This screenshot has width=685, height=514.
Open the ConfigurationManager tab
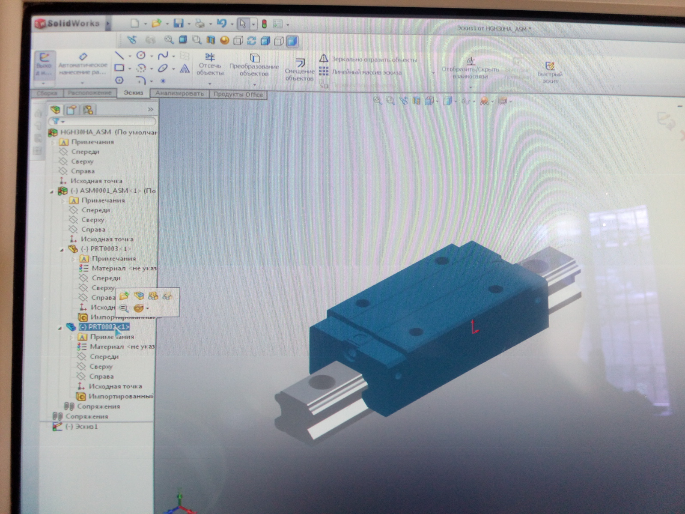[88, 110]
